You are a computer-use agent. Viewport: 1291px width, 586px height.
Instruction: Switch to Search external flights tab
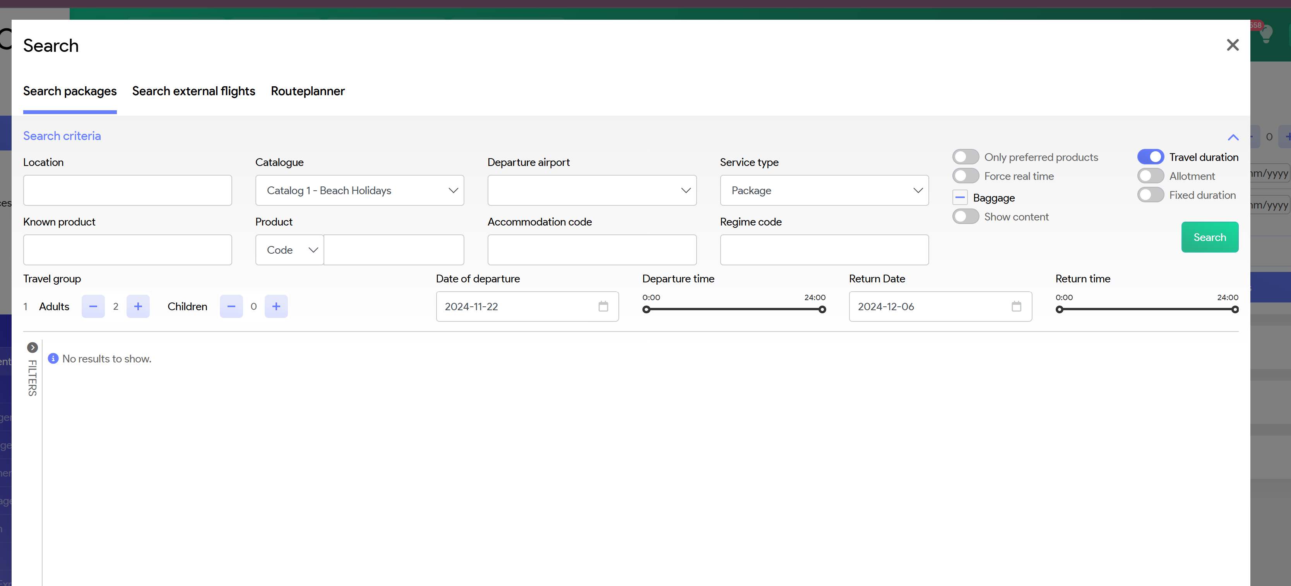[193, 91]
